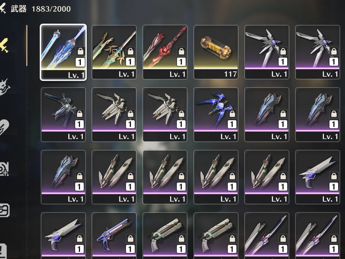Image resolution: width=345 pixels, height=259 pixels.
Task: Click the vertical scroll indicator by the sidebar
Action: 27,46
